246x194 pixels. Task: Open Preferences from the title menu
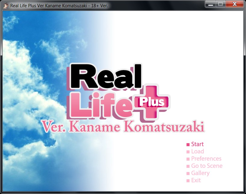point(206,159)
